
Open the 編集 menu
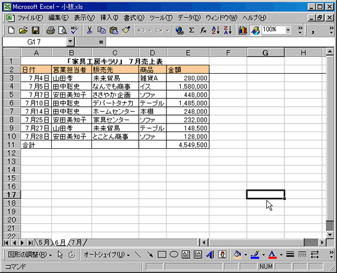[x=58, y=17]
